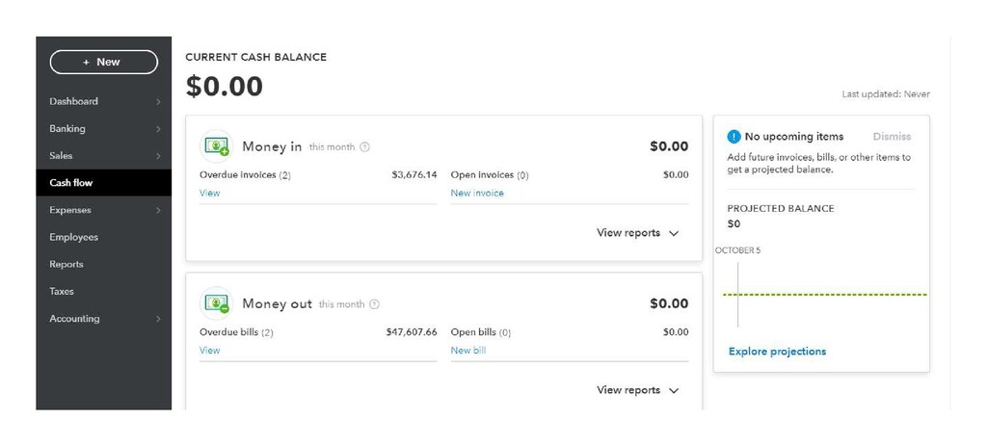Screen dimensions: 987x446
Task: Expand the Sales submenu arrow
Action: tap(158, 156)
